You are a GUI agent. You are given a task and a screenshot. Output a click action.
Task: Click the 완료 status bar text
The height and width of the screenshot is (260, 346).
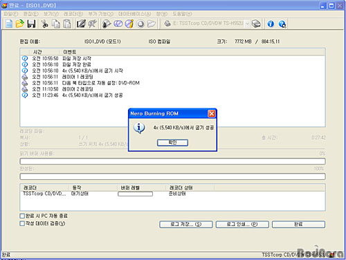tap(6, 254)
